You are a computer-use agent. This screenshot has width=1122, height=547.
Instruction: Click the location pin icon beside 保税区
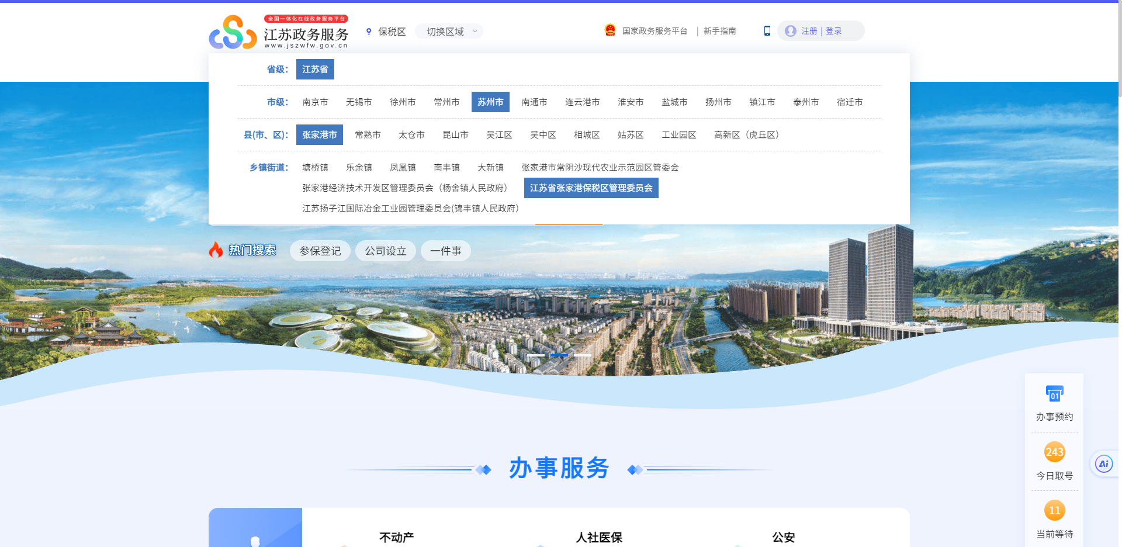tap(369, 32)
